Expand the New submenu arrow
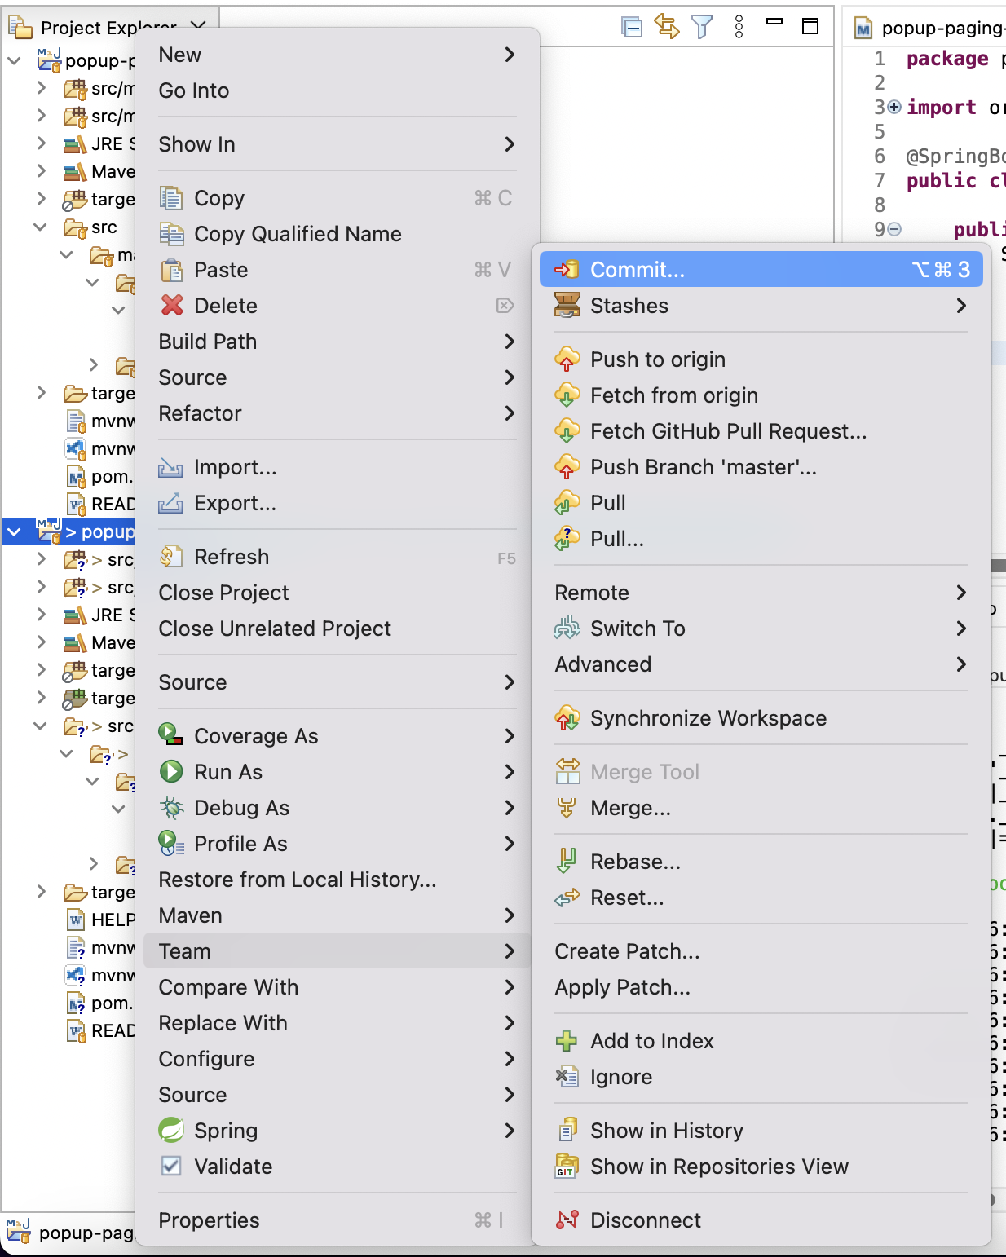1006x1257 pixels. pos(510,55)
